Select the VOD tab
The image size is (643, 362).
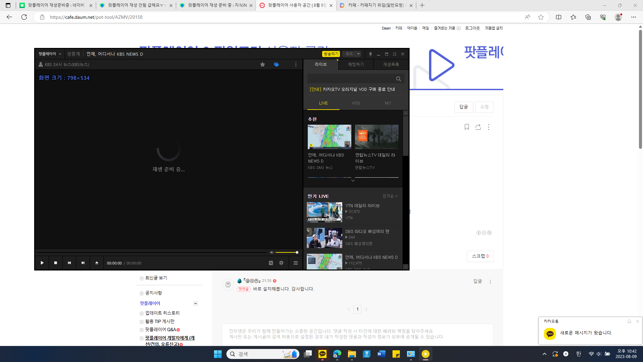click(x=356, y=103)
